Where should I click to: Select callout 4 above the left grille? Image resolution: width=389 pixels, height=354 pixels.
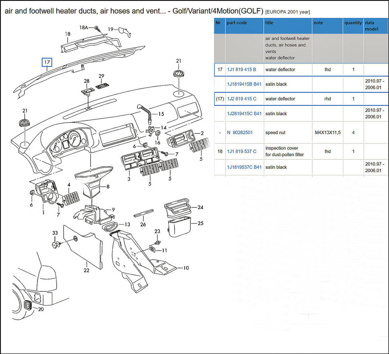[69, 185]
